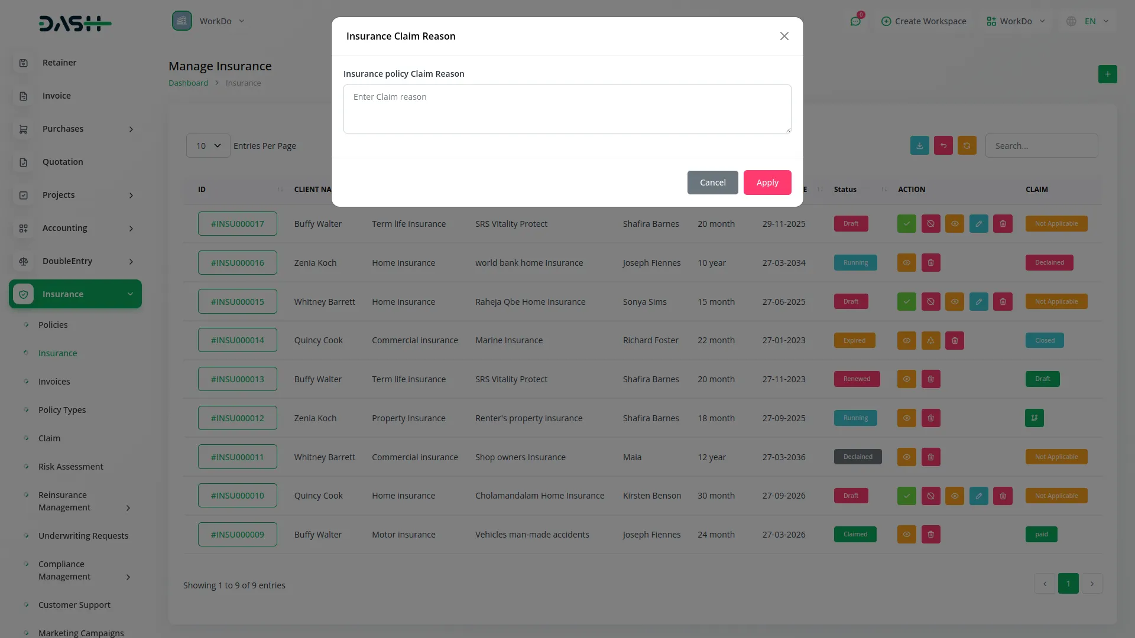The width and height of the screenshot is (1135, 638).
Task: Delete the #INSU000016 insurance entry
Action: coord(930,263)
